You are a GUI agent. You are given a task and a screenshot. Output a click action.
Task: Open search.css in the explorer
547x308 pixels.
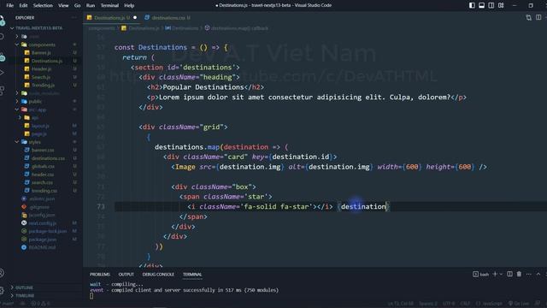point(42,182)
